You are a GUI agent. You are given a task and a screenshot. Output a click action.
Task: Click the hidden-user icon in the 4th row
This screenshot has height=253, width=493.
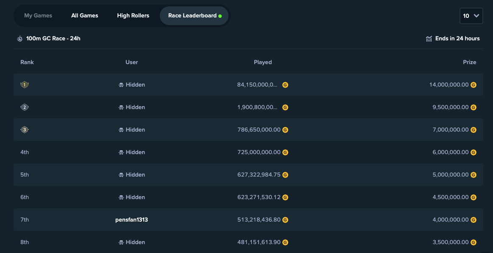pyautogui.click(x=121, y=152)
